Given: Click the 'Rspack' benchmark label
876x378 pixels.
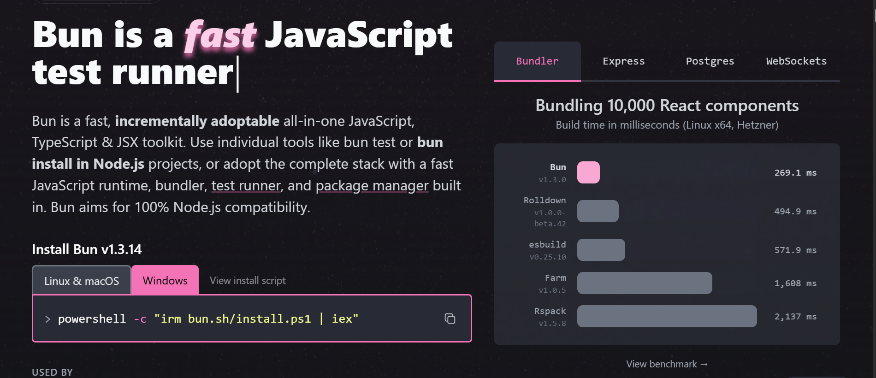Looking at the screenshot, I should point(550,311).
